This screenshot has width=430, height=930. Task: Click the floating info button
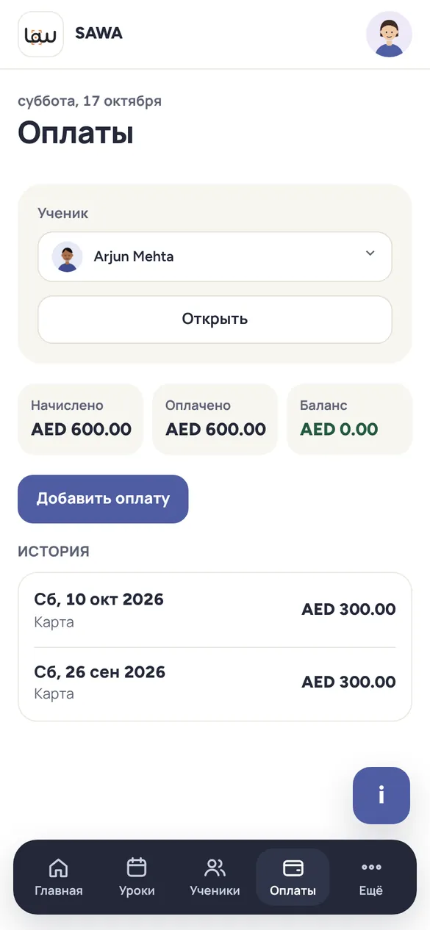point(381,796)
